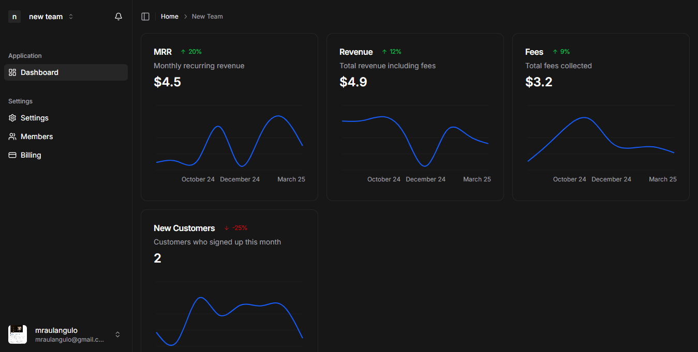Image resolution: width=698 pixels, height=352 pixels.
Task: Click the Revenue card title
Action: [x=356, y=52]
